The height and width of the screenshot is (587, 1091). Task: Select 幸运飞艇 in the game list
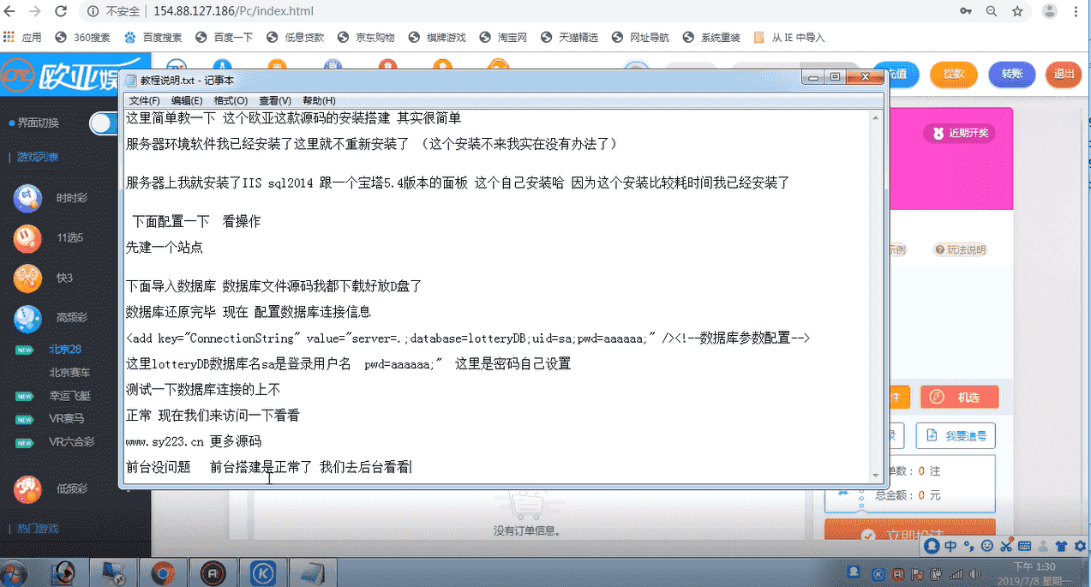(69, 396)
